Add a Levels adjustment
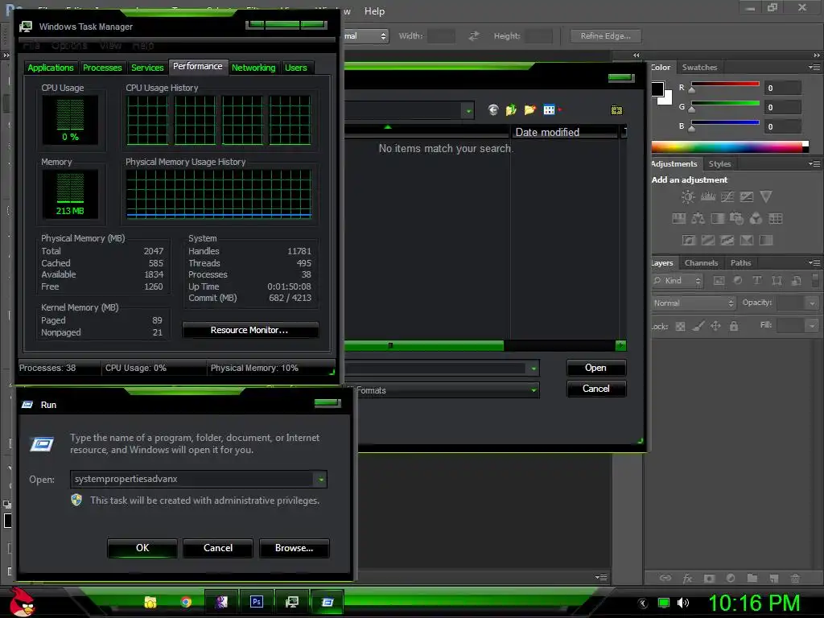This screenshot has width=824, height=618. [x=708, y=196]
